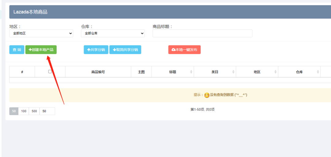Click the custom page size input field

pos(47,111)
